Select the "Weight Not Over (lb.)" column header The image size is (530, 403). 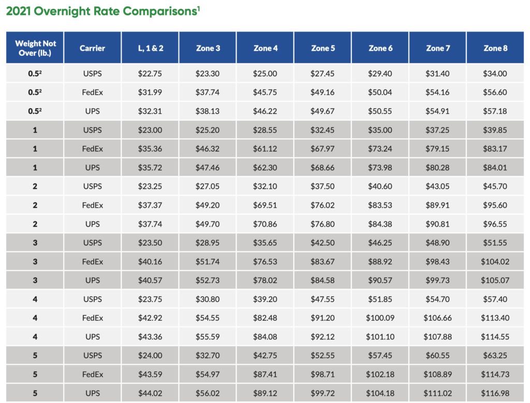pyautogui.click(x=35, y=48)
